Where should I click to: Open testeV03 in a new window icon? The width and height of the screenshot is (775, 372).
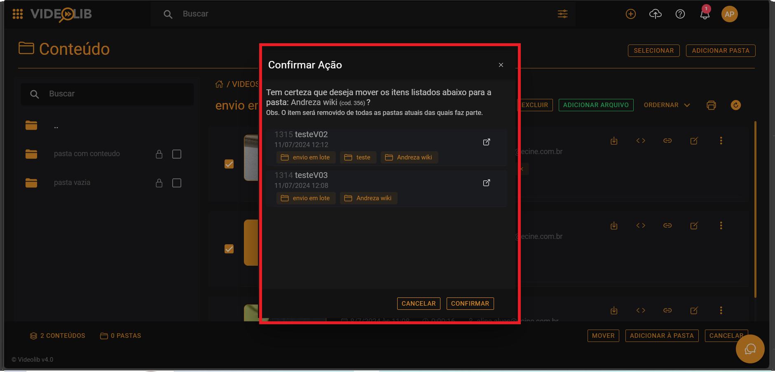487,183
